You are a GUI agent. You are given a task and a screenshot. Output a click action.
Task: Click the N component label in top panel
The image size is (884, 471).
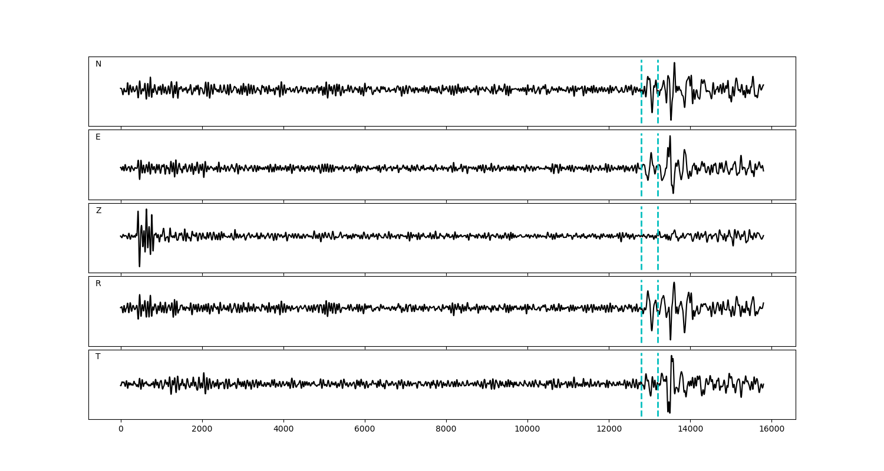click(x=98, y=64)
